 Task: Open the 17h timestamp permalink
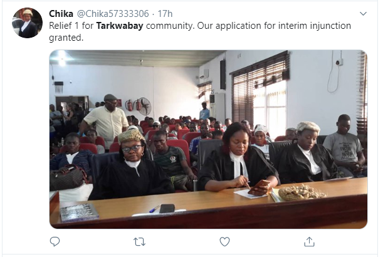pos(165,14)
